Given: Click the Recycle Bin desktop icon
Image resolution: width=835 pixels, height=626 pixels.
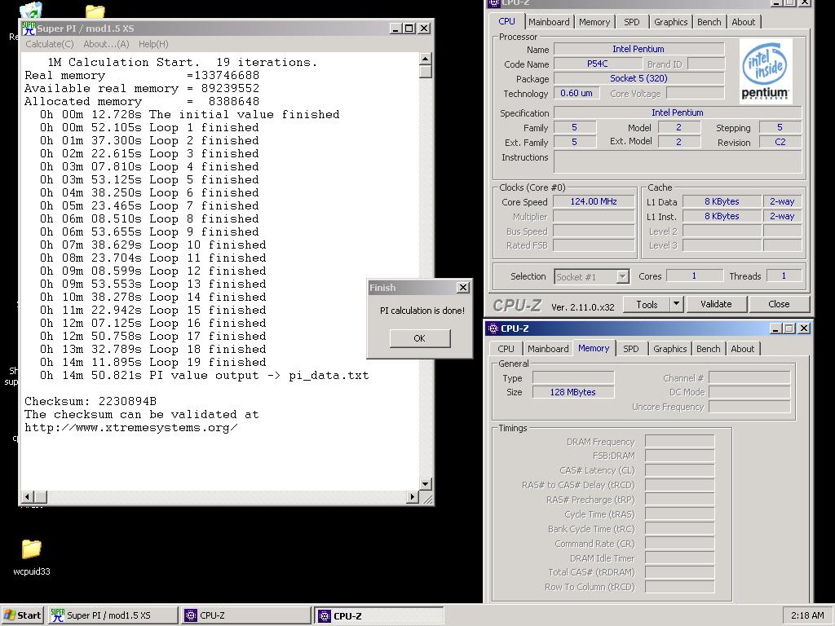Looking at the screenshot, I should (x=30, y=10).
